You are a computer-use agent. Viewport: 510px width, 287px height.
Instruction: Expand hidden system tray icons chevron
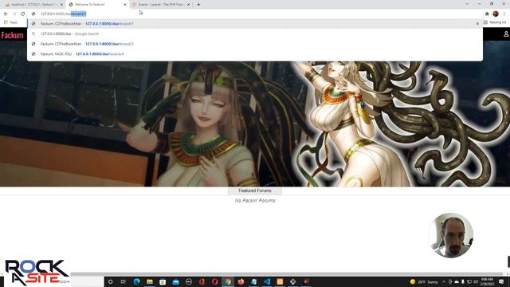tap(444, 281)
